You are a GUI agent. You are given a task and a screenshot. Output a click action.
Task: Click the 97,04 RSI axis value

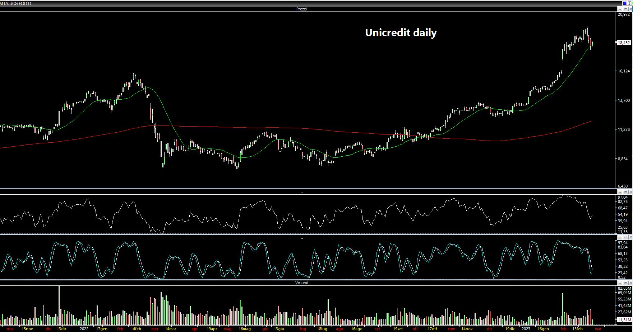tap(623, 197)
